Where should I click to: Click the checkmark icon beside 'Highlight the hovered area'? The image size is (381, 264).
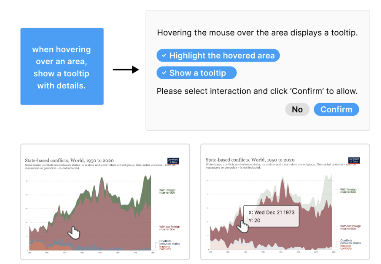click(x=164, y=56)
